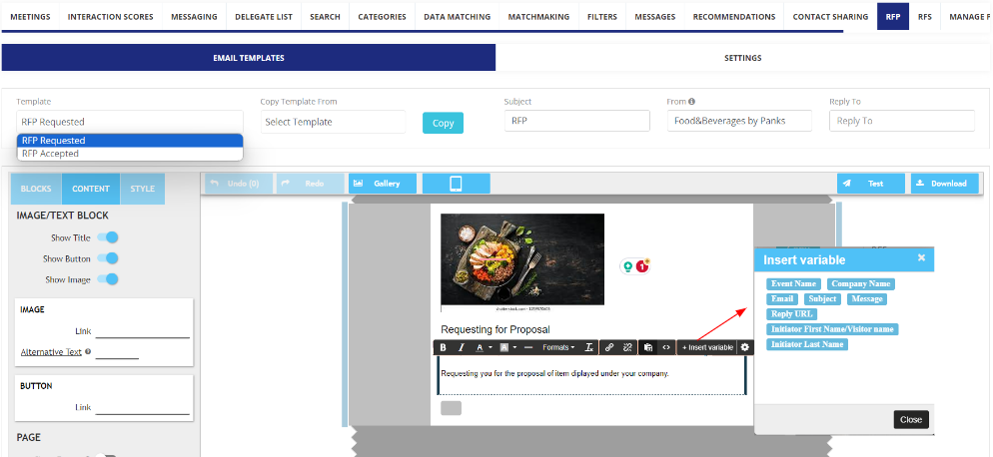Screen dimensions: 993x457
Task: Open the RFS tab
Action: point(925,17)
